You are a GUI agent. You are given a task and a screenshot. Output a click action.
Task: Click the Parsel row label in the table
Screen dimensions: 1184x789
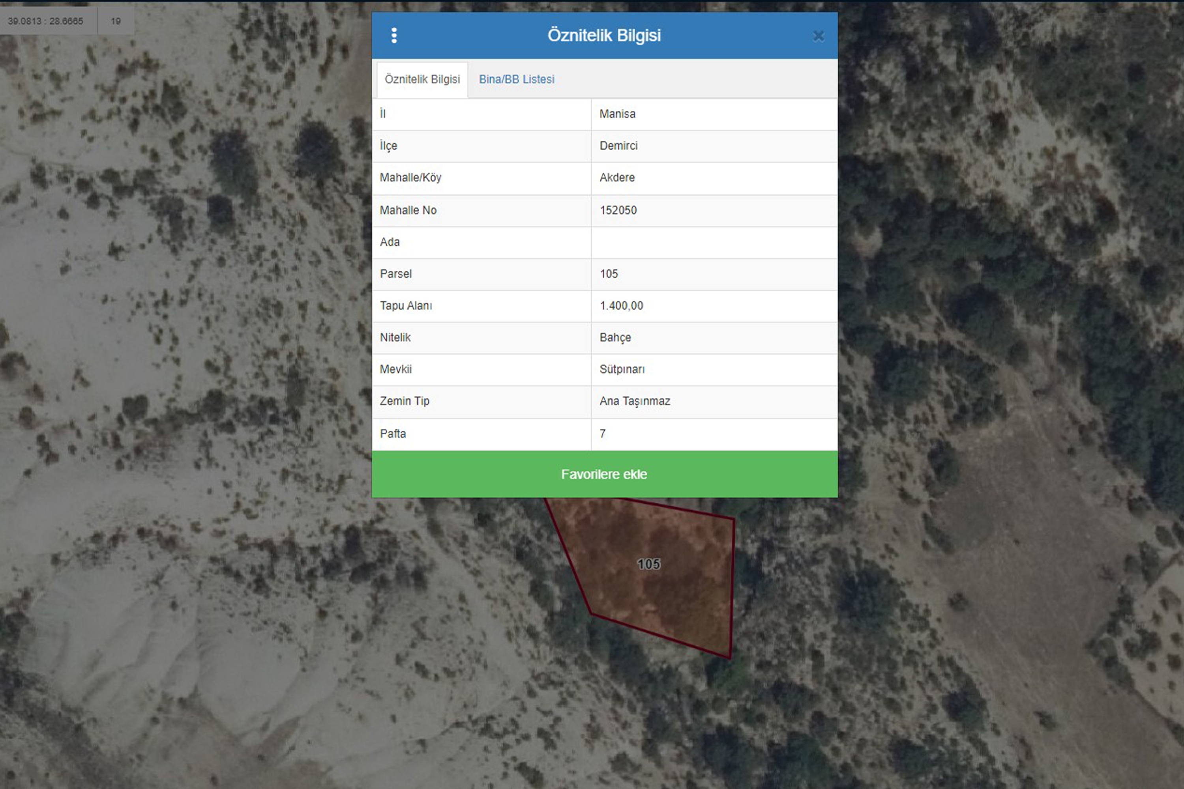(x=396, y=274)
